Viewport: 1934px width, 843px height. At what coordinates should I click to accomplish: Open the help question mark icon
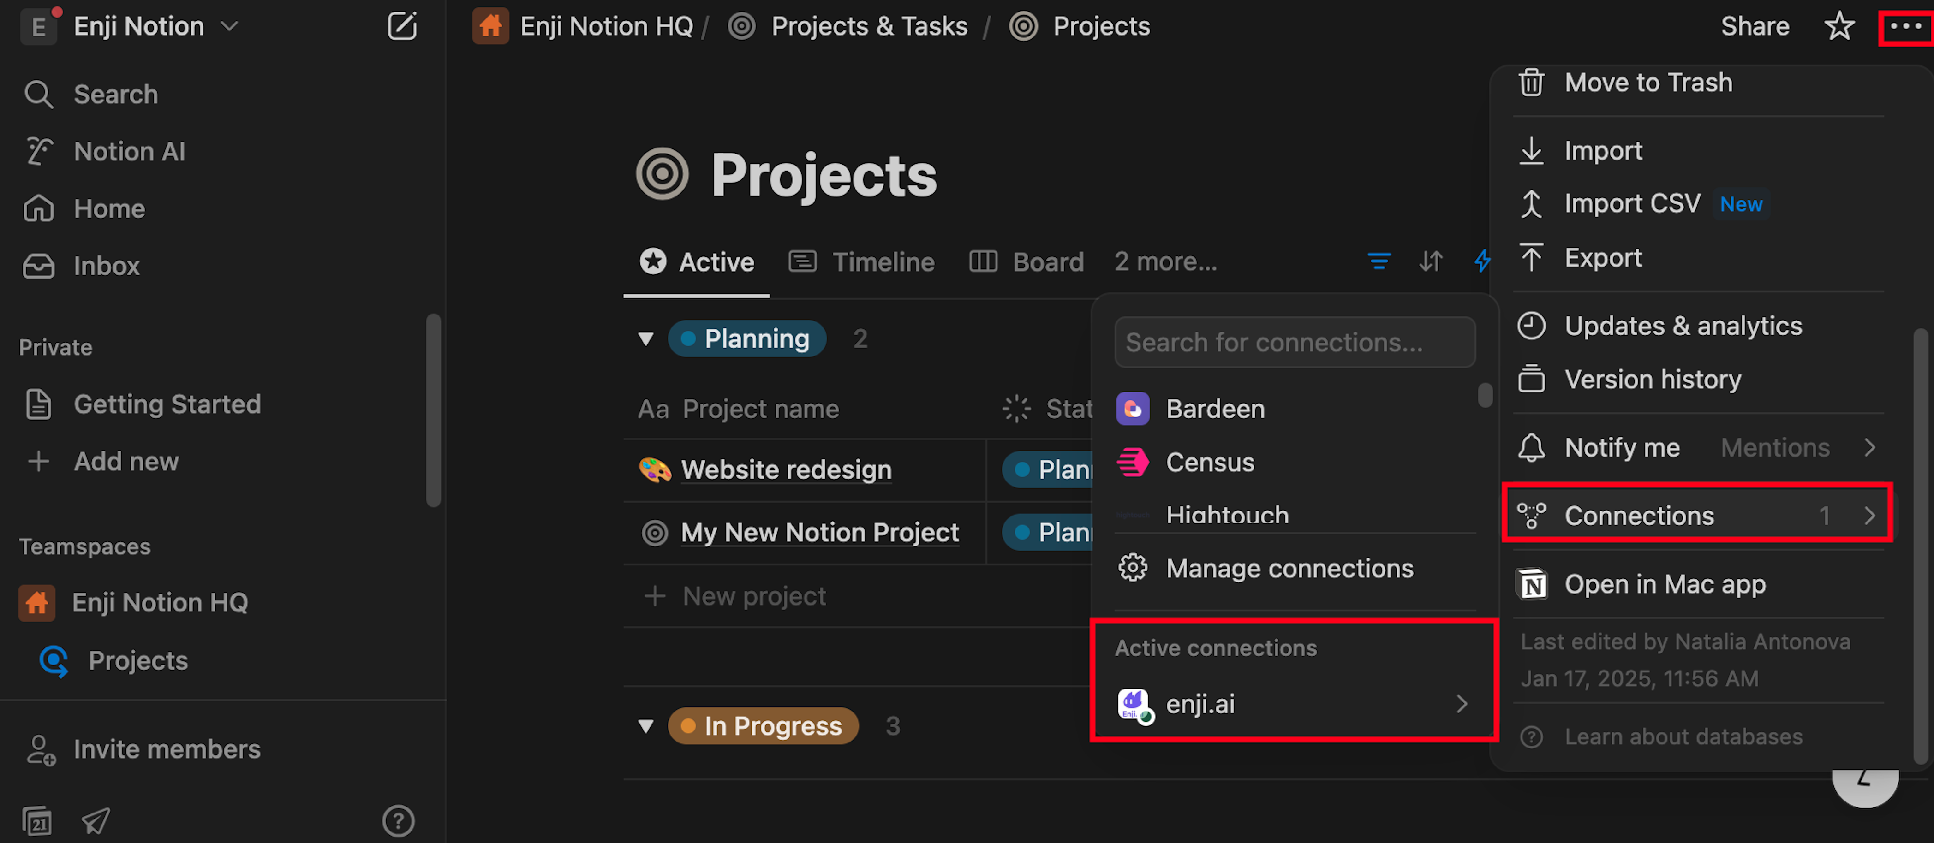click(398, 820)
